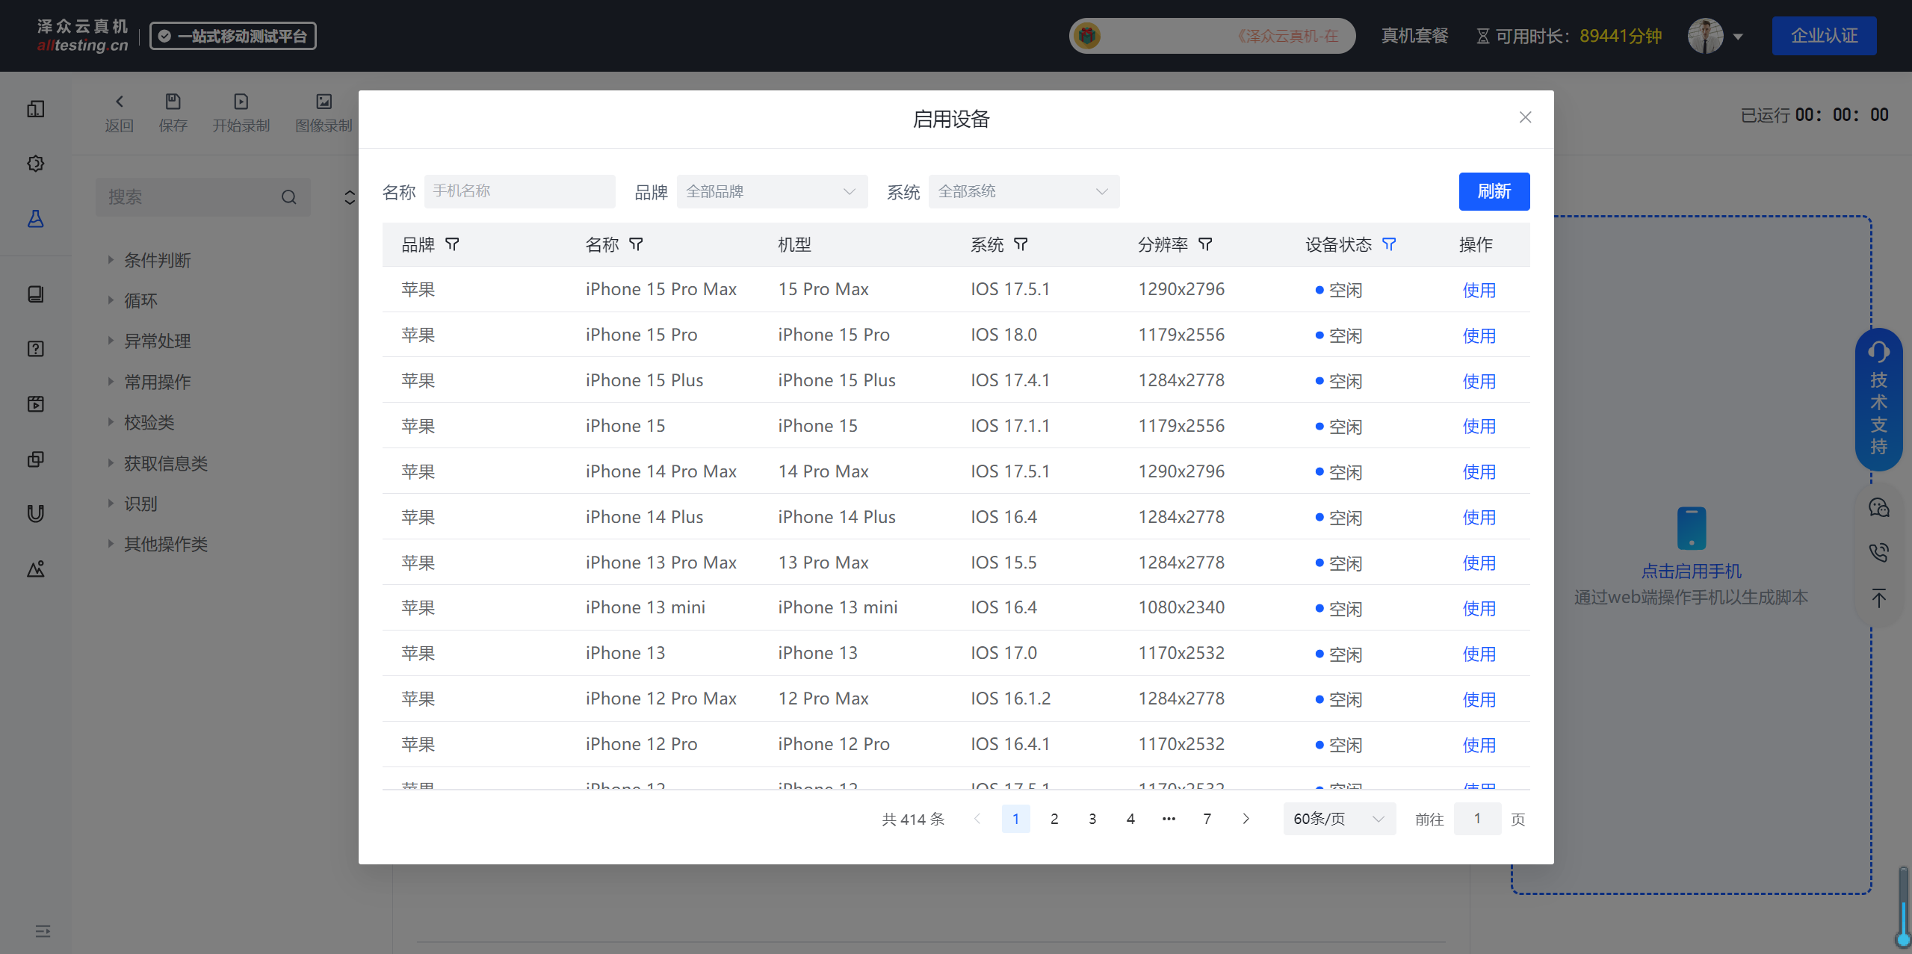Click the 企业认证 button in the top bar
Screen dimensions: 1912x954
pos(1824,36)
